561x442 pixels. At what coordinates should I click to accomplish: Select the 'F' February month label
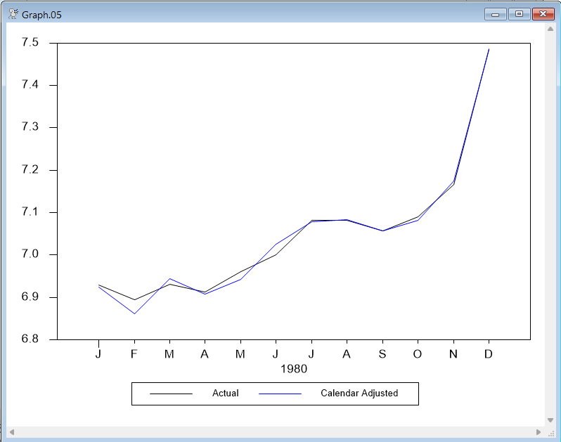134,353
